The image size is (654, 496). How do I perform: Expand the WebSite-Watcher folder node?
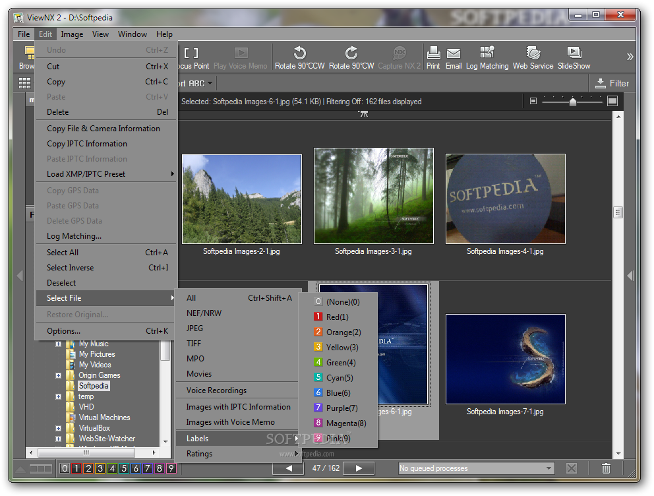(x=59, y=439)
